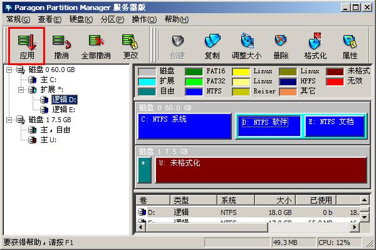The width and height of the screenshot is (376, 250).
Task: Select 逻辑 E: in the disk tree
Action: coord(64,110)
